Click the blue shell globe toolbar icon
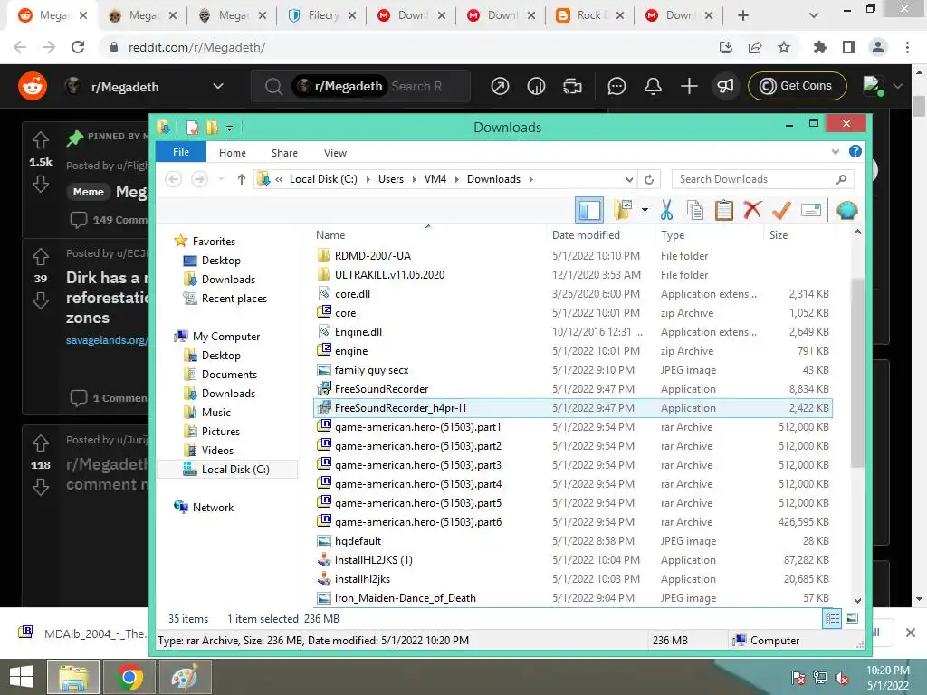927x695 pixels. pos(846,210)
